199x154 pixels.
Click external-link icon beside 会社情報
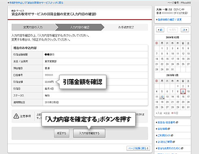pyautogui.click(x=169, y=129)
